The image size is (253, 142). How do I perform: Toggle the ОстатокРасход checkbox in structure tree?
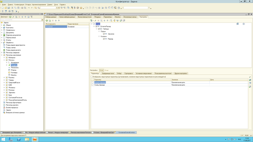pyautogui.click(x=96, y=26)
